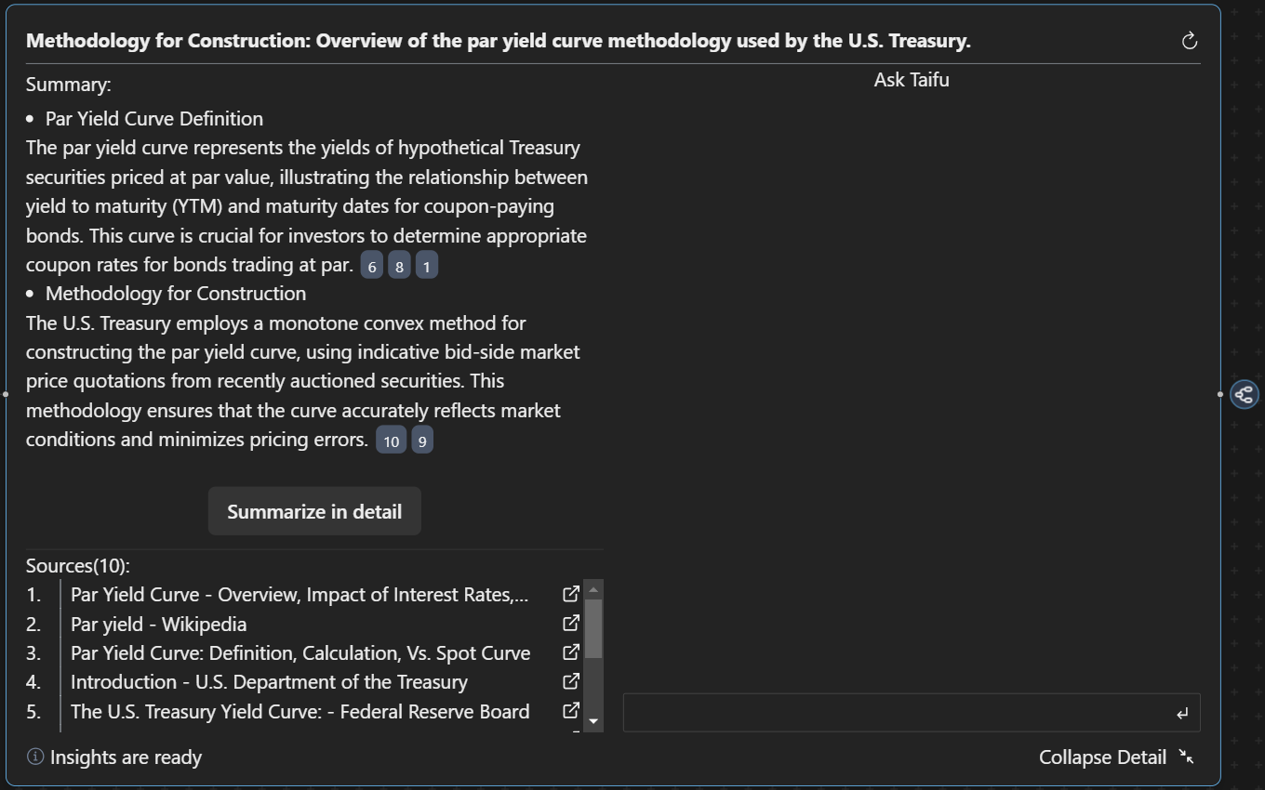The height and width of the screenshot is (790, 1265).
Task: Click citation badge 10
Action: pyautogui.click(x=391, y=441)
